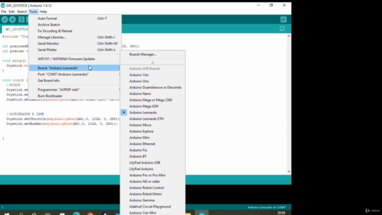Select Arduino Mega or Mega 2560
Viewport: 382px width, 215px height.
point(153,100)
